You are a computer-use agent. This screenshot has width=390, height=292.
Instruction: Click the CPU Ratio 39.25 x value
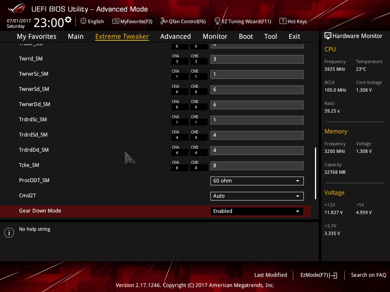pyautogui.click(x=332, y=111)
